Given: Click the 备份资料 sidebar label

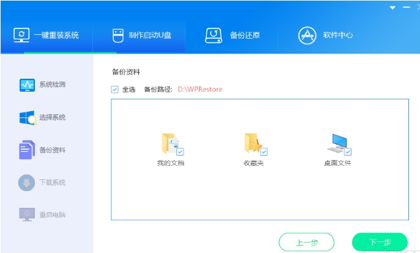Looking at the screenshot, I should pyautogui.click(x=52, y=150).
